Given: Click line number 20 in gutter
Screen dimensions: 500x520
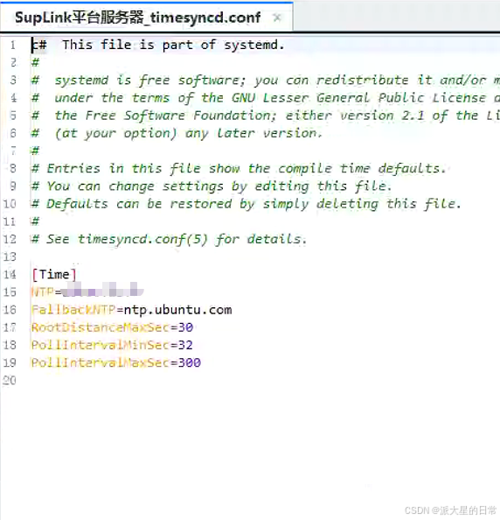Looking at the screenshot, I should pyautogui.click(x=10, y=381).
